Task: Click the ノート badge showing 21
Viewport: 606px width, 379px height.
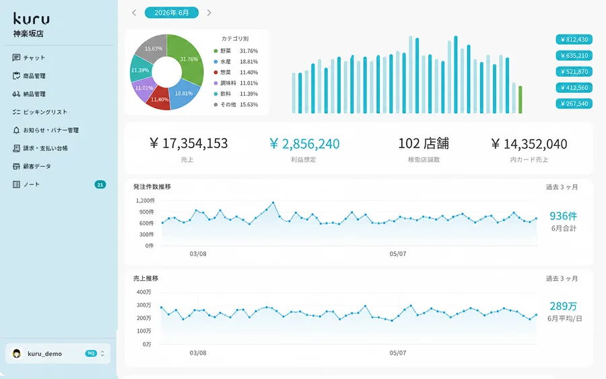Action: click(100, 184)
